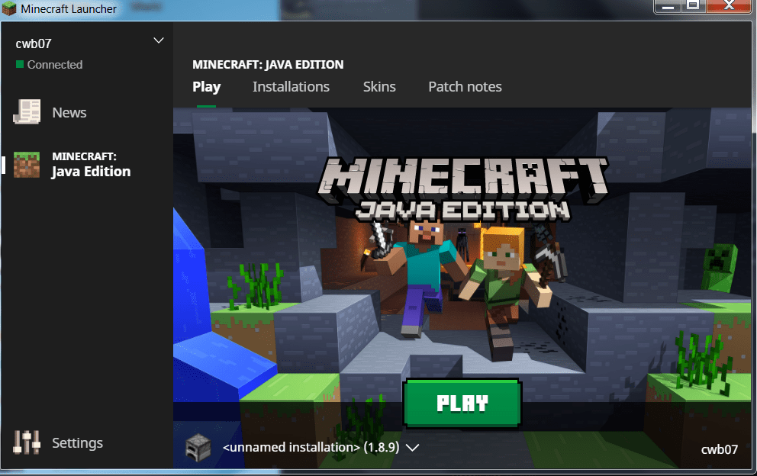757x476 pixels.
Task: Open the Skins tab
Action: 379,87
